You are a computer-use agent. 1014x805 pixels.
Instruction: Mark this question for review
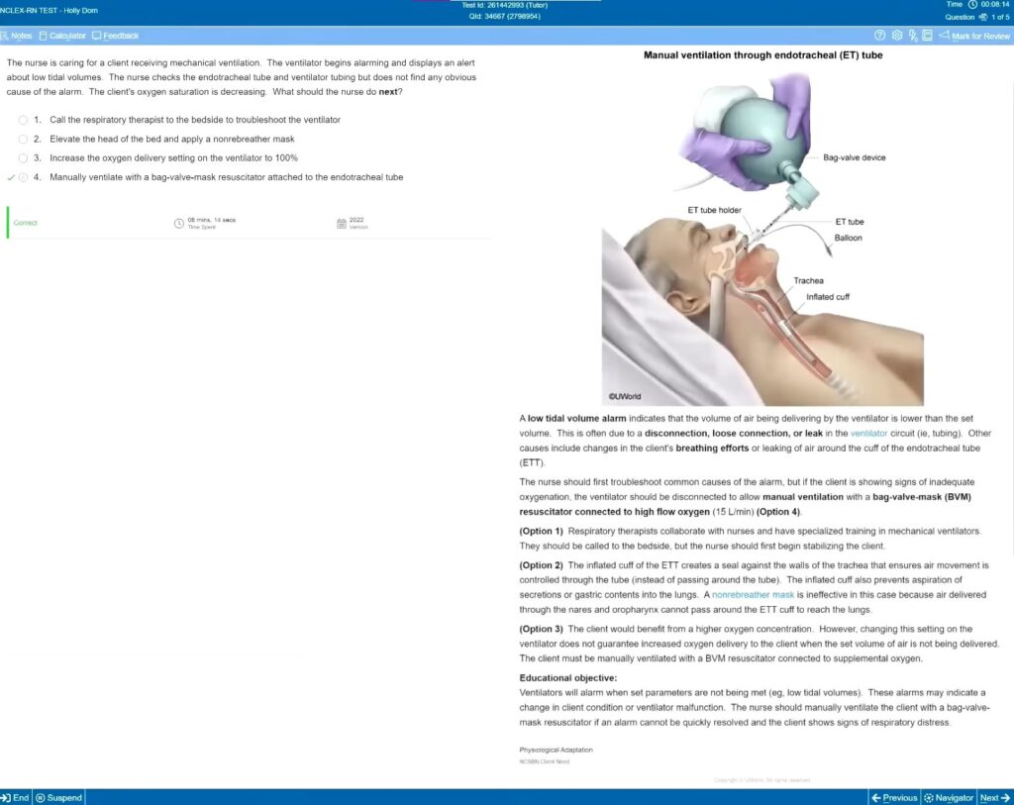(974, 36)
